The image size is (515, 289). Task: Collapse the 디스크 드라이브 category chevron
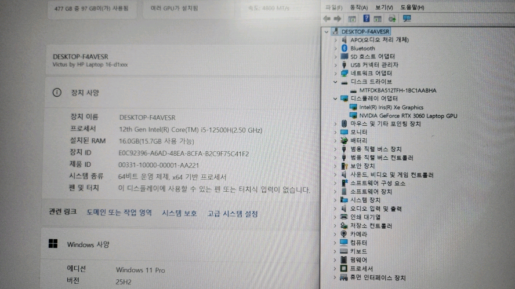point(335,82)
